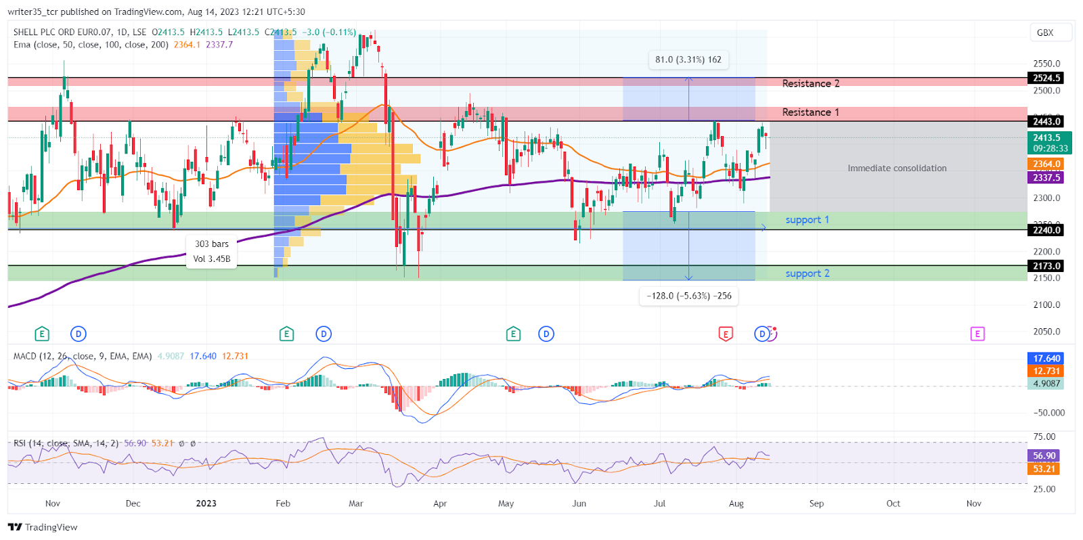1083x540 pixels.
Task: Click the red E earnings marker
Action: click(726, 334)
